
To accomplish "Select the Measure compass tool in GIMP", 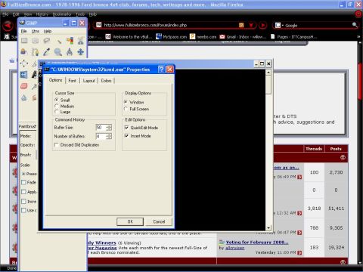I will click(70, 52).
